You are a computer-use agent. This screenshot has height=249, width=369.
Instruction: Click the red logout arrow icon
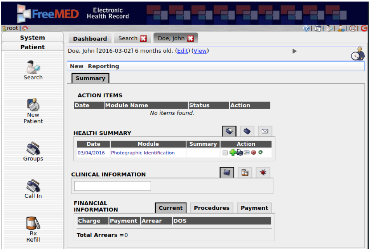point(364,28)
